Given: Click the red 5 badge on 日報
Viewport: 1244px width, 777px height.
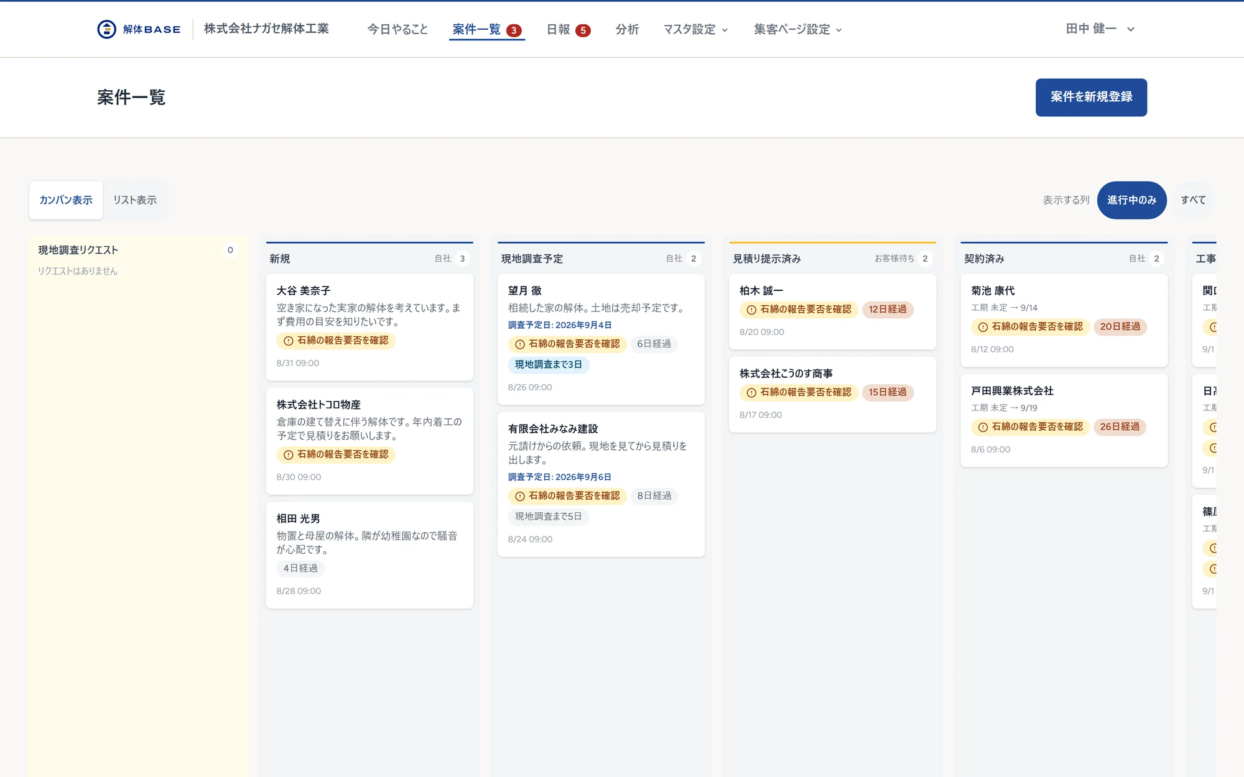Looking at the screenshot, I should point(583,30).
